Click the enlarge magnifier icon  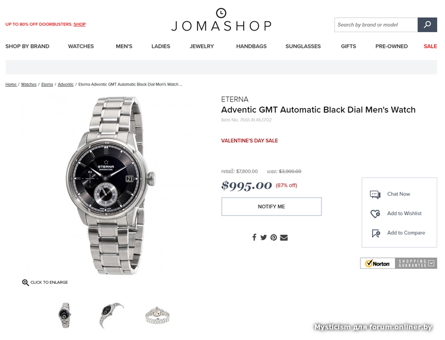coord(25,282)
